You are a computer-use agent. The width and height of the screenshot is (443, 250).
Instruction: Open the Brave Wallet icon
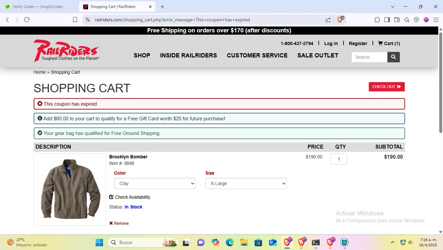[x=397, y=20]
